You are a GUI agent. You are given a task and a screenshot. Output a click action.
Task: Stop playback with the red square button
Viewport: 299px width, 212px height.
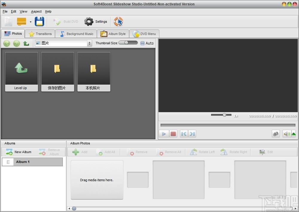[x=173, y=134]
